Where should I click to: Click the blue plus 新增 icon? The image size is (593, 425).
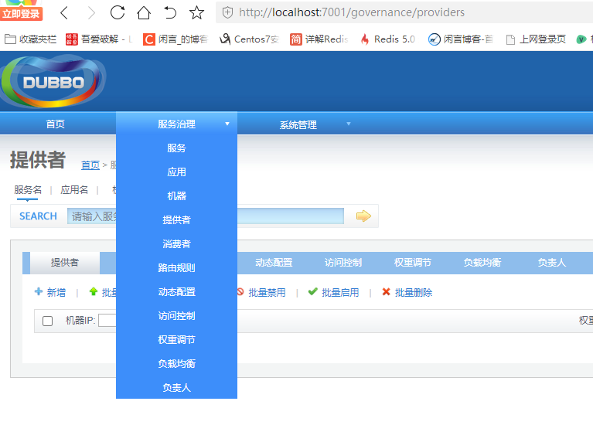click(x=39, y=291)
